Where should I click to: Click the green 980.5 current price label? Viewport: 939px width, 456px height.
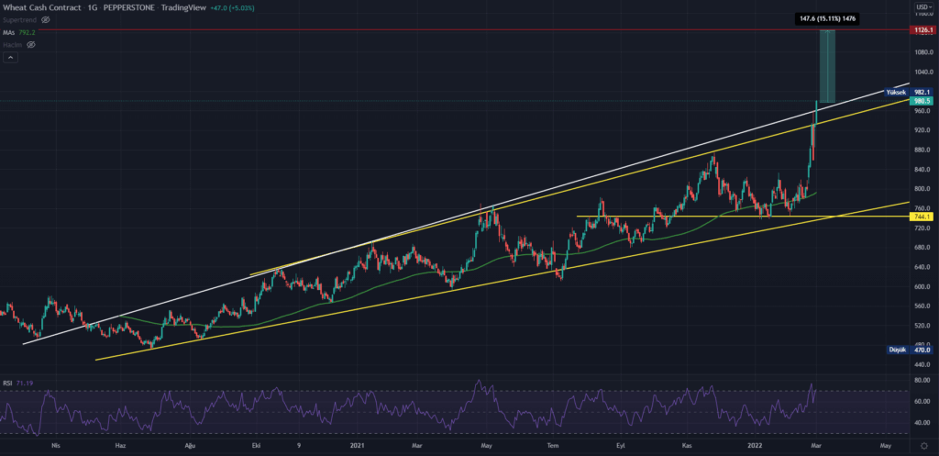click(x=922, y=101)
